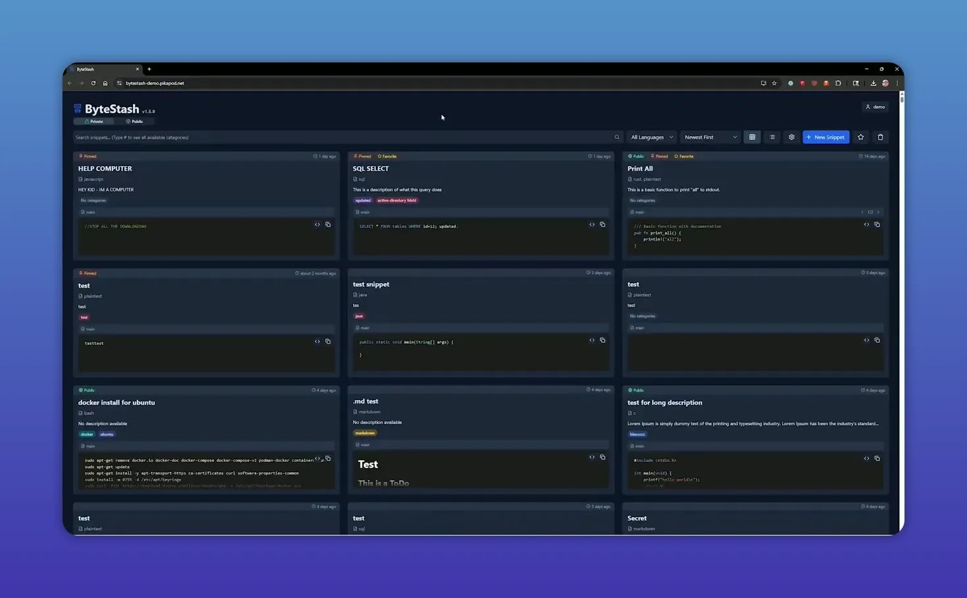Viewport: 967px width, 598px height.
Task: Switch to Private snippets view
Action: coord(93,122)
